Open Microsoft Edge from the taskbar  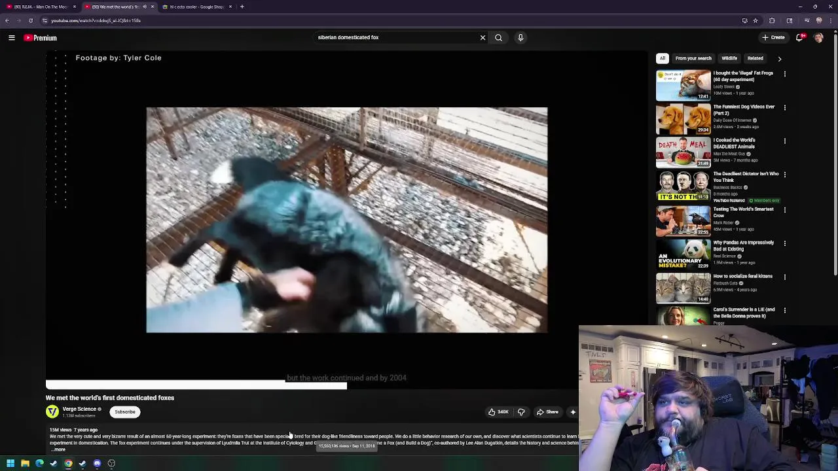39,463
